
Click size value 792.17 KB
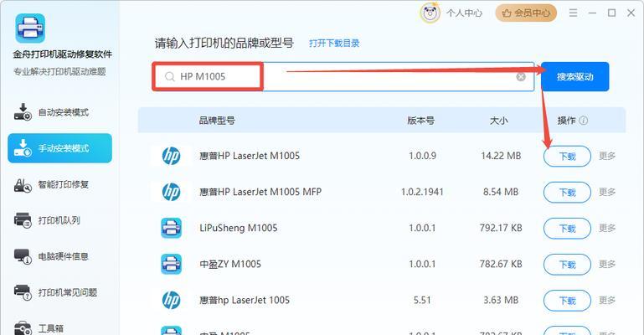(501, 229)
